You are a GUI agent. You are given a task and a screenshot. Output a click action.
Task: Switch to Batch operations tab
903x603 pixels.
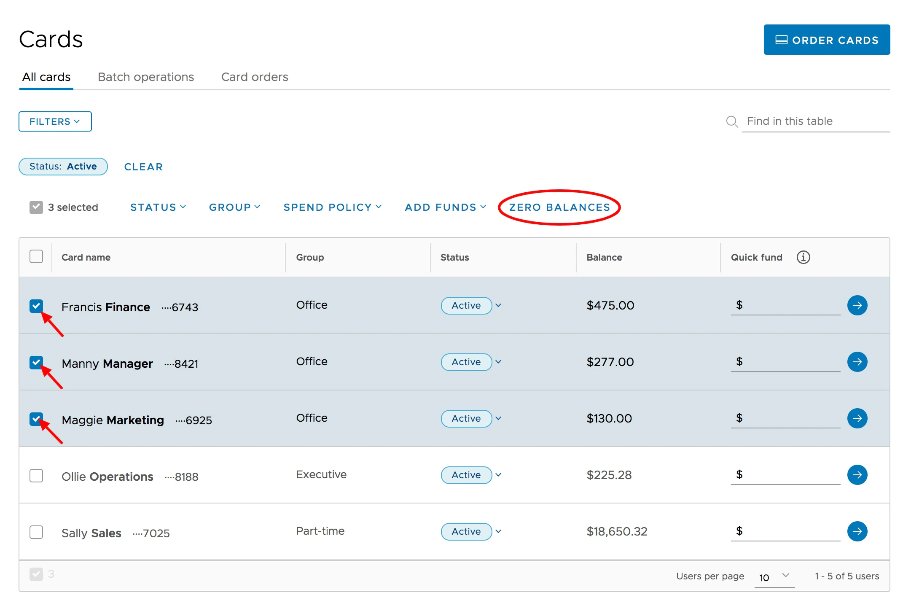(146, 77)
